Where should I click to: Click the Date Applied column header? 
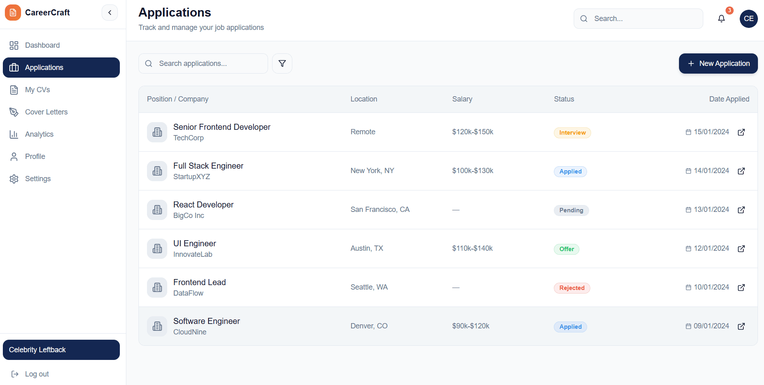click(729, 99)
